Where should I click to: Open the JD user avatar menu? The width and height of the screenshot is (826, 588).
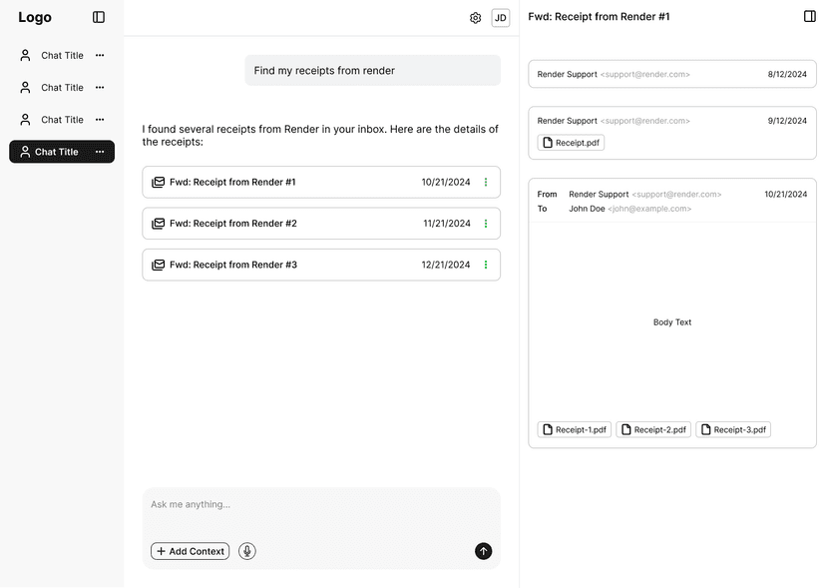501,18
